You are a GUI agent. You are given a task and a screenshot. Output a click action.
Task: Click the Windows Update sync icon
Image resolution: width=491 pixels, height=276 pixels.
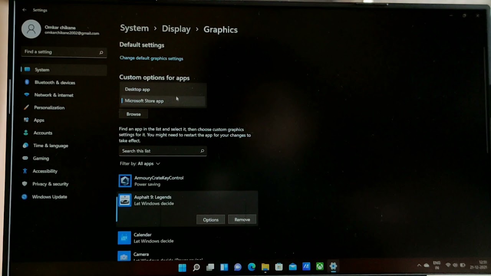point(25,197)
